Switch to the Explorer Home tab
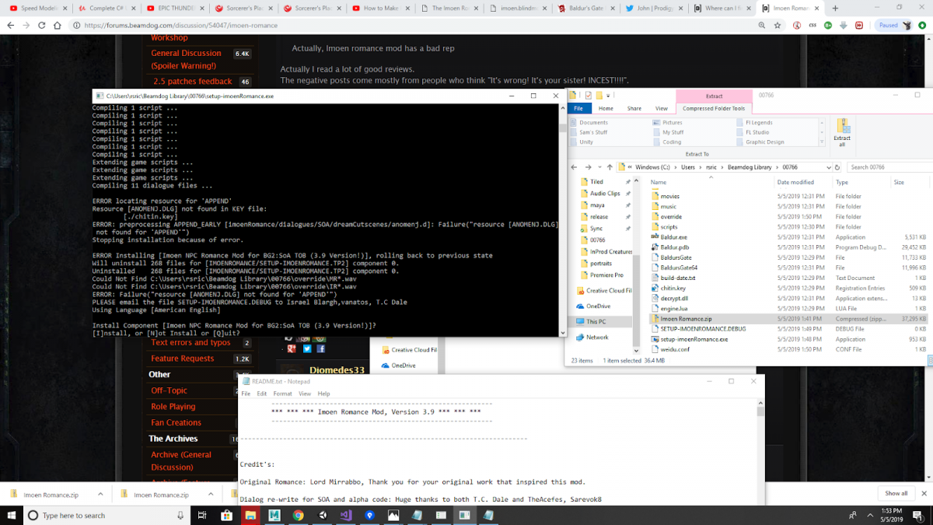The width and height of the screenshot is (933, 525). click(606, 108)
